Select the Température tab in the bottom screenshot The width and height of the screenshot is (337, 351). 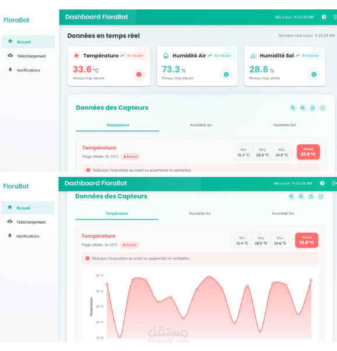[x=117, y=214]
